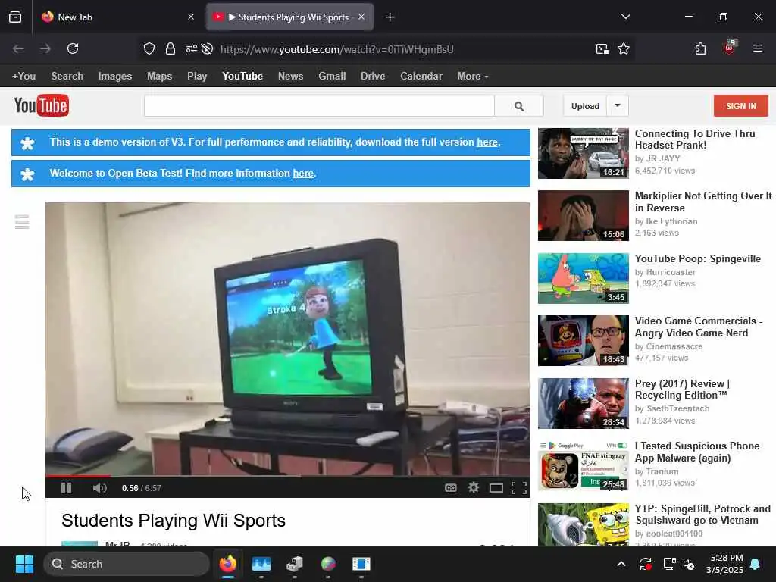This screenshot has width=776, height=582.
Task: Open the notifications bell
Action: pyautogui.click(x=756, y=564)
